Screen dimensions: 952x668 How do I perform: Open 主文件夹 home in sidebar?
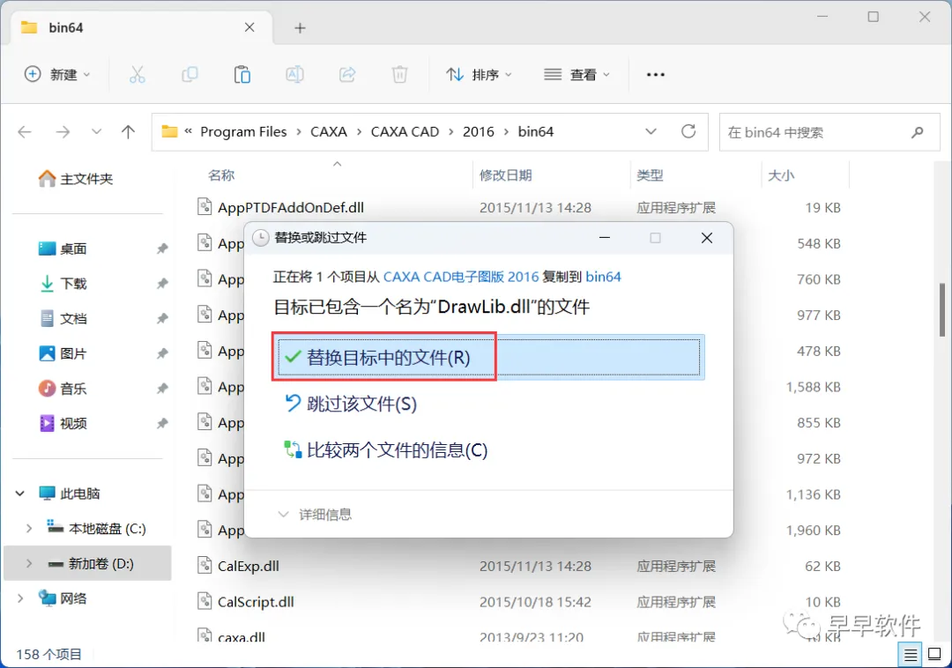point(76,178)
